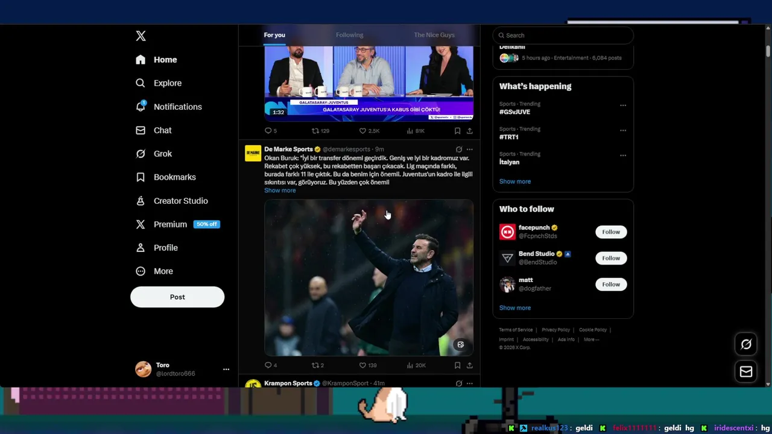Screen dimensions: 772x434
Task: Open Ads info footer link
Action: (566, 339)
